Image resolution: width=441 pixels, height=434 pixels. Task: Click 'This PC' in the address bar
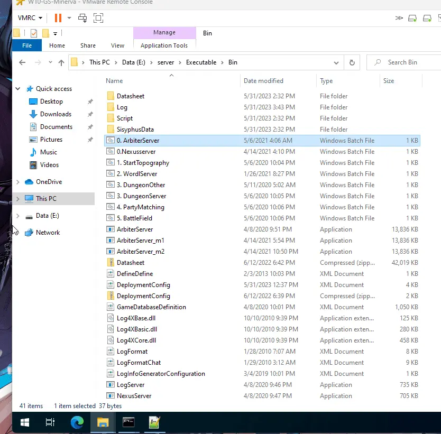pos(99,62)
